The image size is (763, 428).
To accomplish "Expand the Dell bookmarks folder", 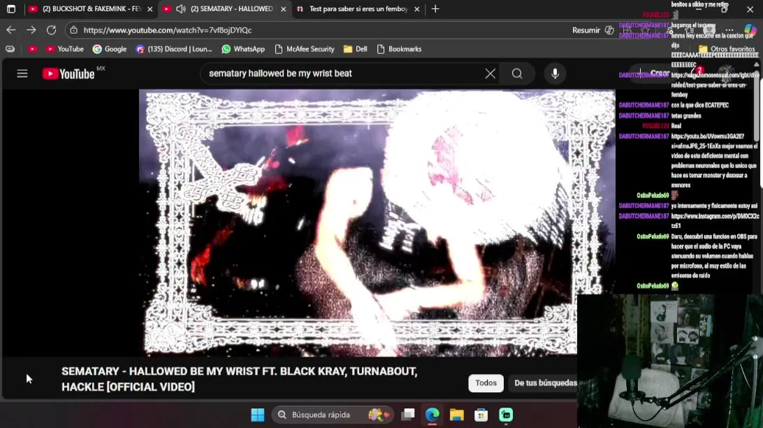I will (355, 49).
